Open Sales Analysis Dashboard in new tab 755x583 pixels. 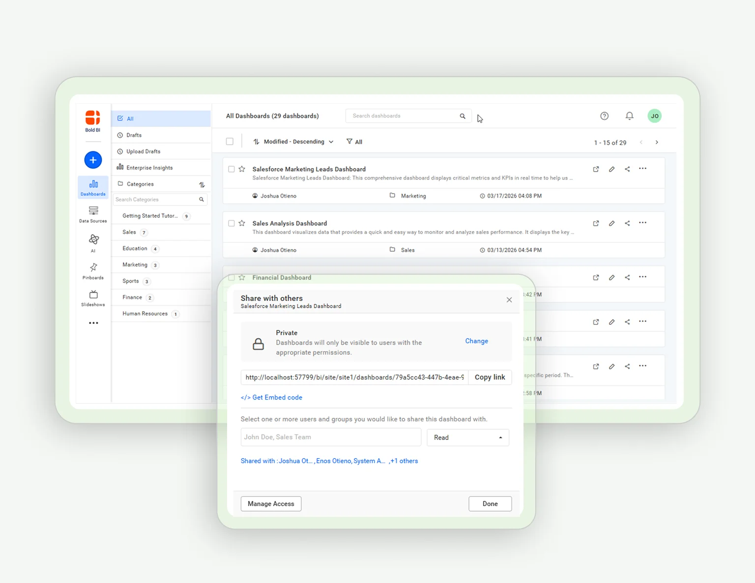click(596, 223)
